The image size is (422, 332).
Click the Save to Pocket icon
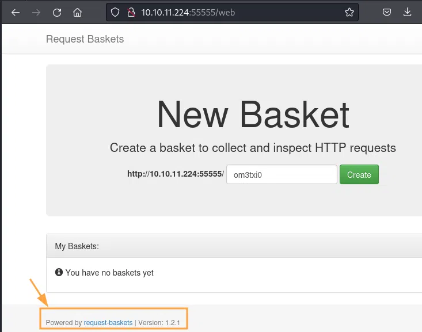point(388,12)
